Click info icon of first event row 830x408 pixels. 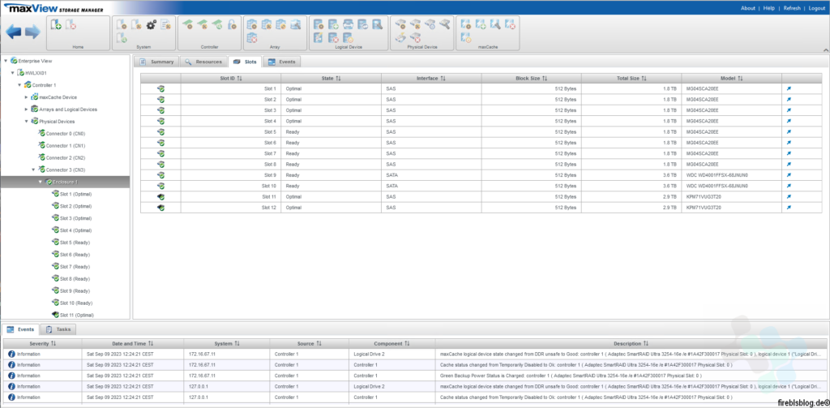[x=11, y=354]
